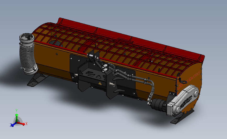Select the black hydraulic motor at the drive end

pos(158,105)
